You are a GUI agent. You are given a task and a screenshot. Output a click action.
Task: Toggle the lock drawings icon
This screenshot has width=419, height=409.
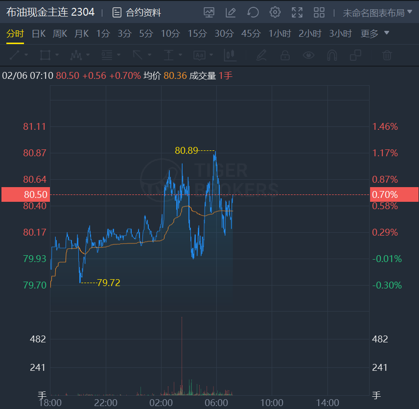coord(285,55)
